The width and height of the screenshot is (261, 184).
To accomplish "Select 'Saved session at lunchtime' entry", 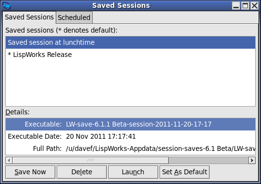I will (x=130, y=42).
